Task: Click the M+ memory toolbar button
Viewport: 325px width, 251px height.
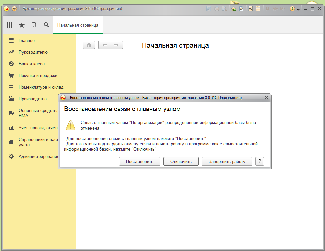Action: click(275, 9)
